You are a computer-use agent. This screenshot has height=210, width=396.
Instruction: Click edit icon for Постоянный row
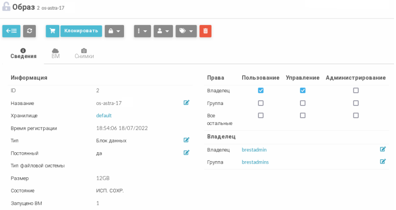tap(186, 153)
